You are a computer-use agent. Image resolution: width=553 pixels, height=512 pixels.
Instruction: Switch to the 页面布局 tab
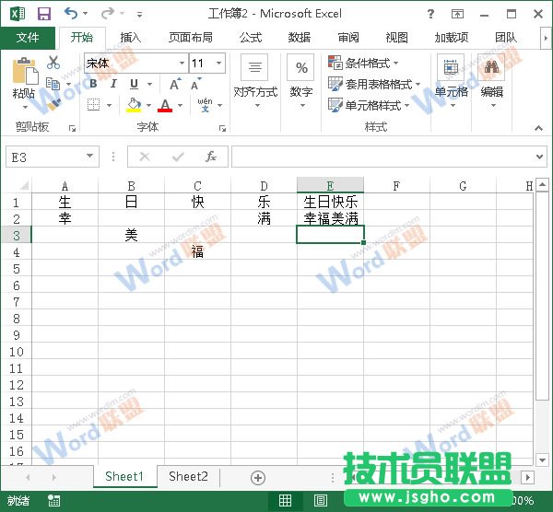pyautogui.click(x=191, y=38)
